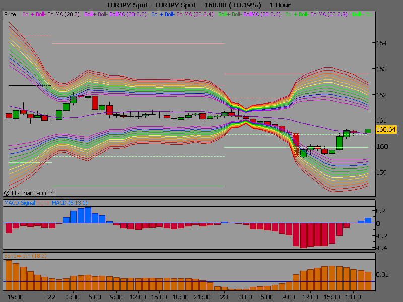Click the 160.80 quote in the title
The width and height of the screenshot is (403, 302).
(x=216, y=5)
